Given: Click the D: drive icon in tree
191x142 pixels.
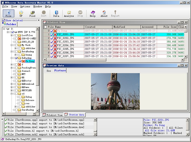Looking at the screenshot, I should tap(8, 29).
